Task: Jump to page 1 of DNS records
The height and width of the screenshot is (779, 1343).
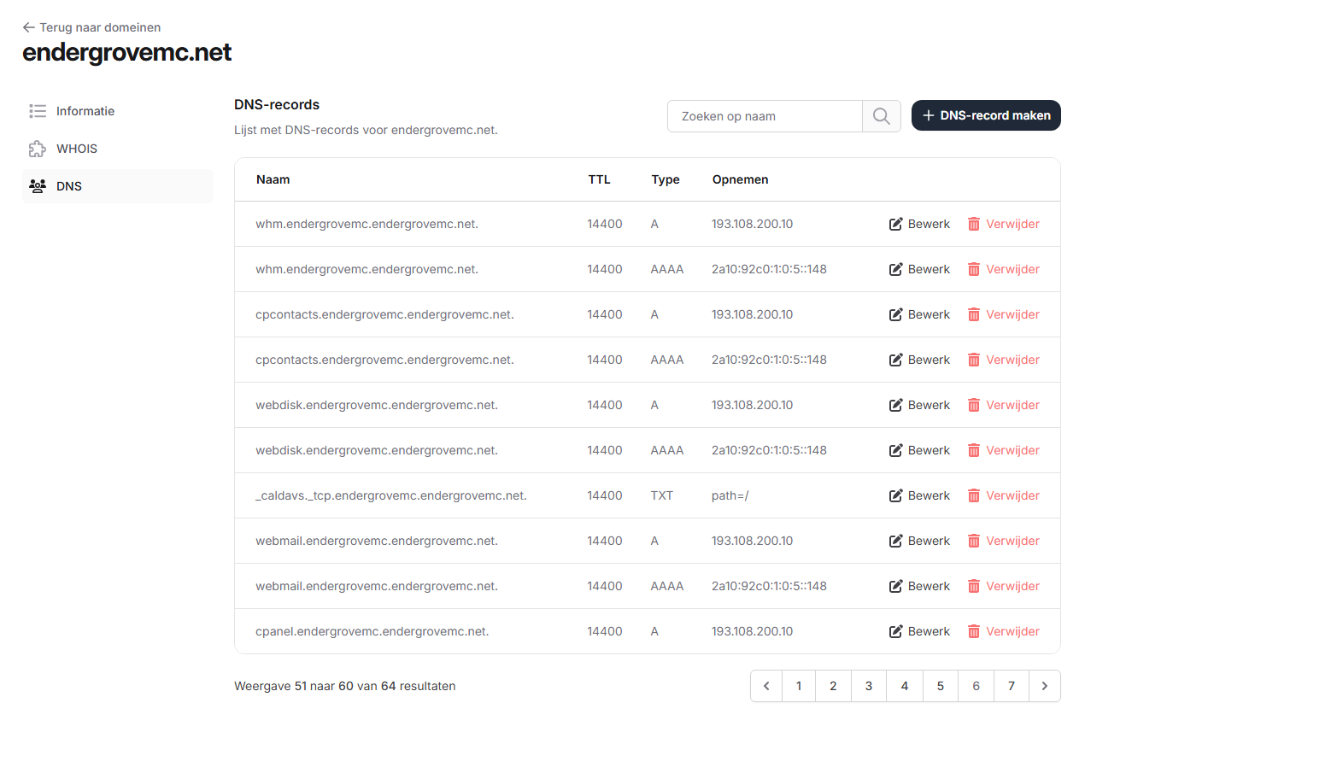Action: (799, 686)
